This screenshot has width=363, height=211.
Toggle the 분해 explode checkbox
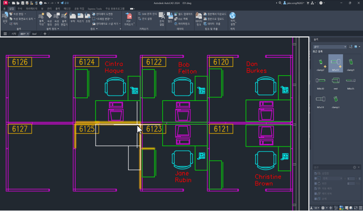pos(315,199)
